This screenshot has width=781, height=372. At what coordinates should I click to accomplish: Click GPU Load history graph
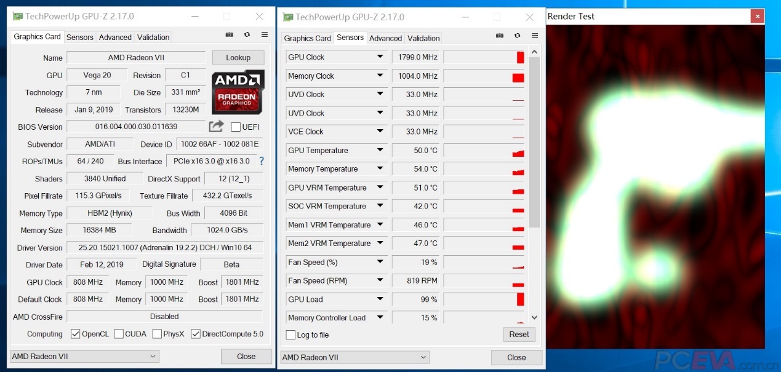pos(484,299)
